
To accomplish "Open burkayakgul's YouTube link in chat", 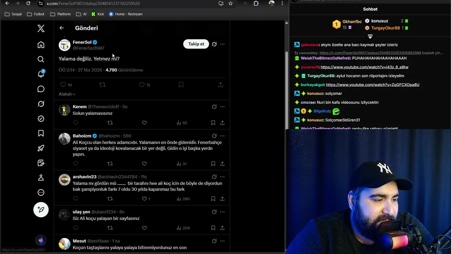I will pos(372,85).
